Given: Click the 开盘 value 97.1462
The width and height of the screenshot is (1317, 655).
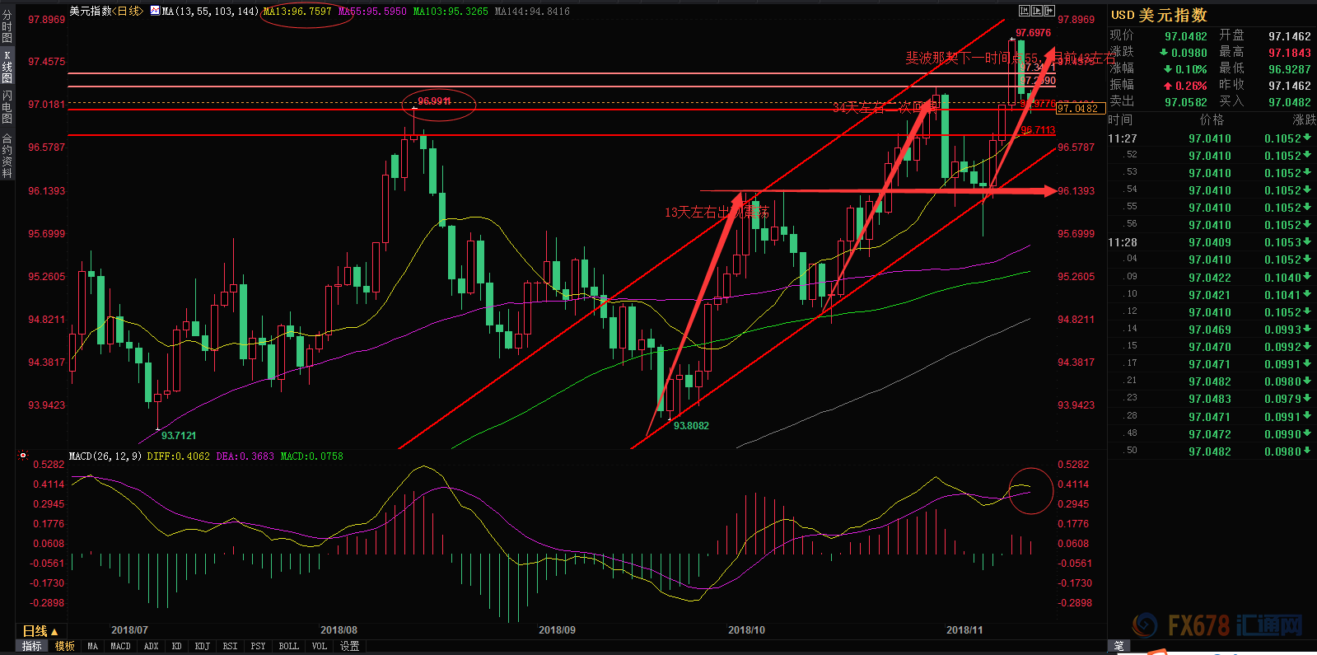Looking at the screenshot, I should click(x=1289, y=36).
